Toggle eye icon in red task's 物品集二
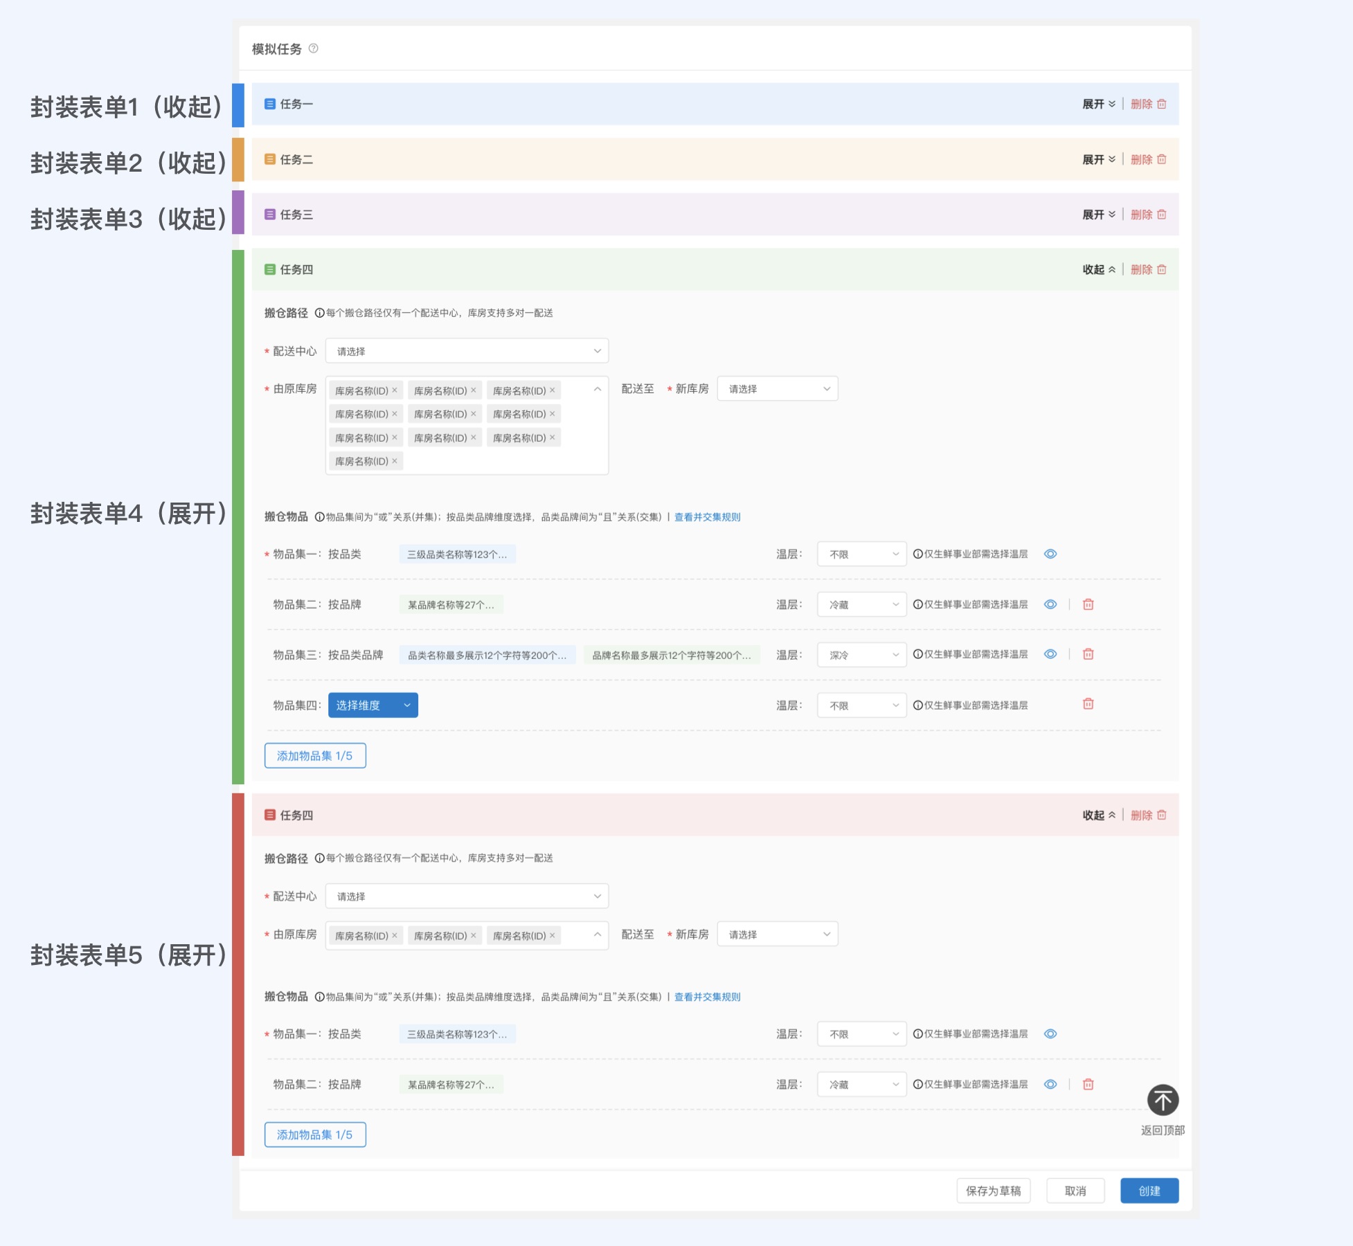1353x1246 pixels. point(1050,1084)
